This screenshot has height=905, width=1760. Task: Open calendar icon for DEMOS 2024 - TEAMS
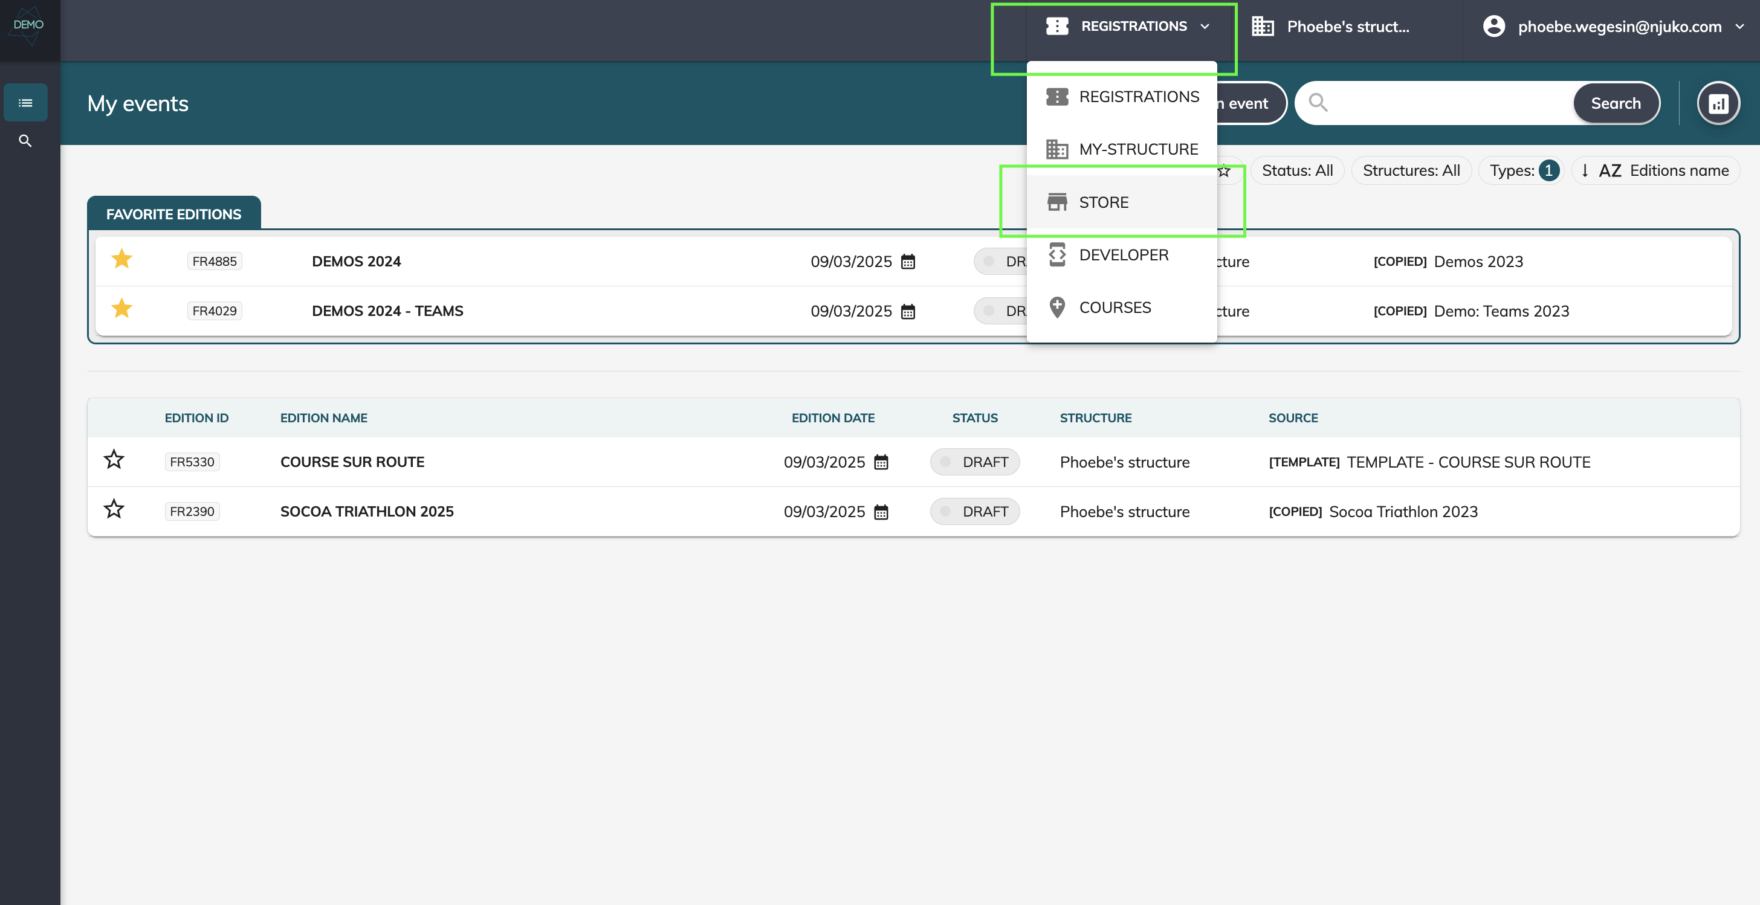(908, 312)
